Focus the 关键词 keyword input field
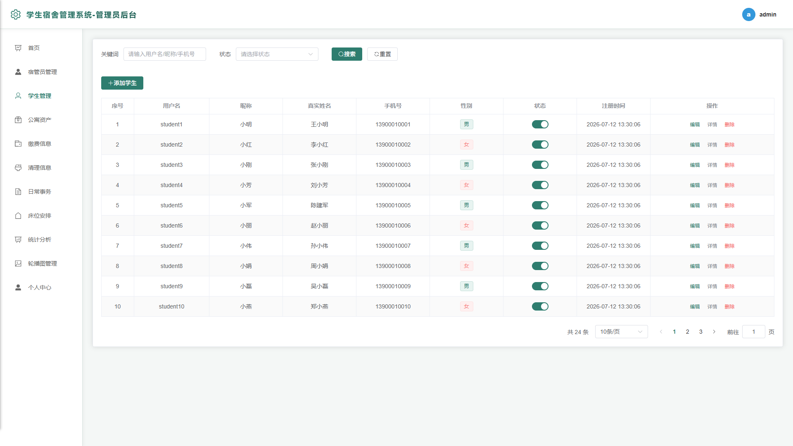793x446 pixels. click(164, 54)
